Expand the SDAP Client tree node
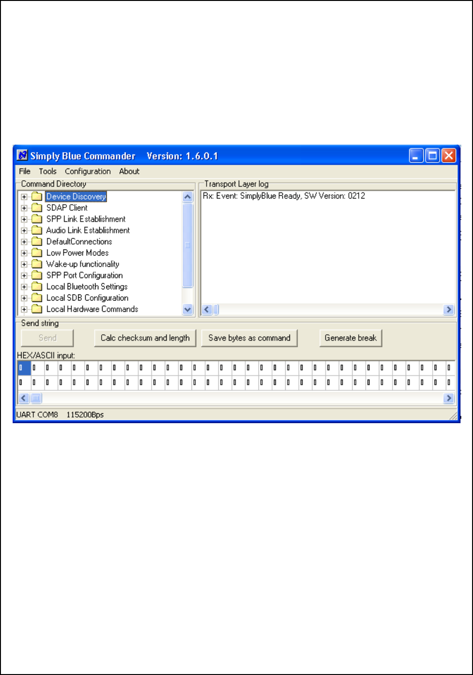 tap(24, 208)
